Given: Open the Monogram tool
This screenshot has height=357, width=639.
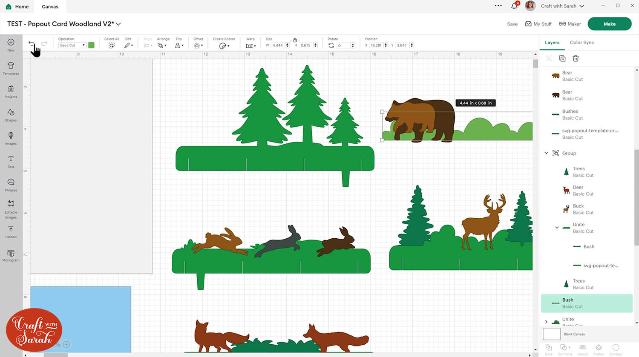Looking at the screenshot, I should click(11, 255).
